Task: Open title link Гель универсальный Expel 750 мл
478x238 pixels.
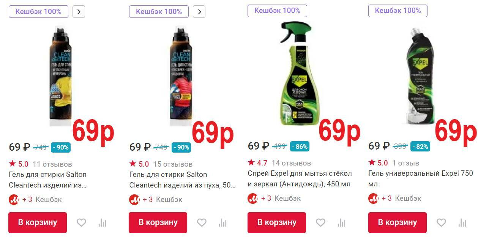Action: point(421,179)
